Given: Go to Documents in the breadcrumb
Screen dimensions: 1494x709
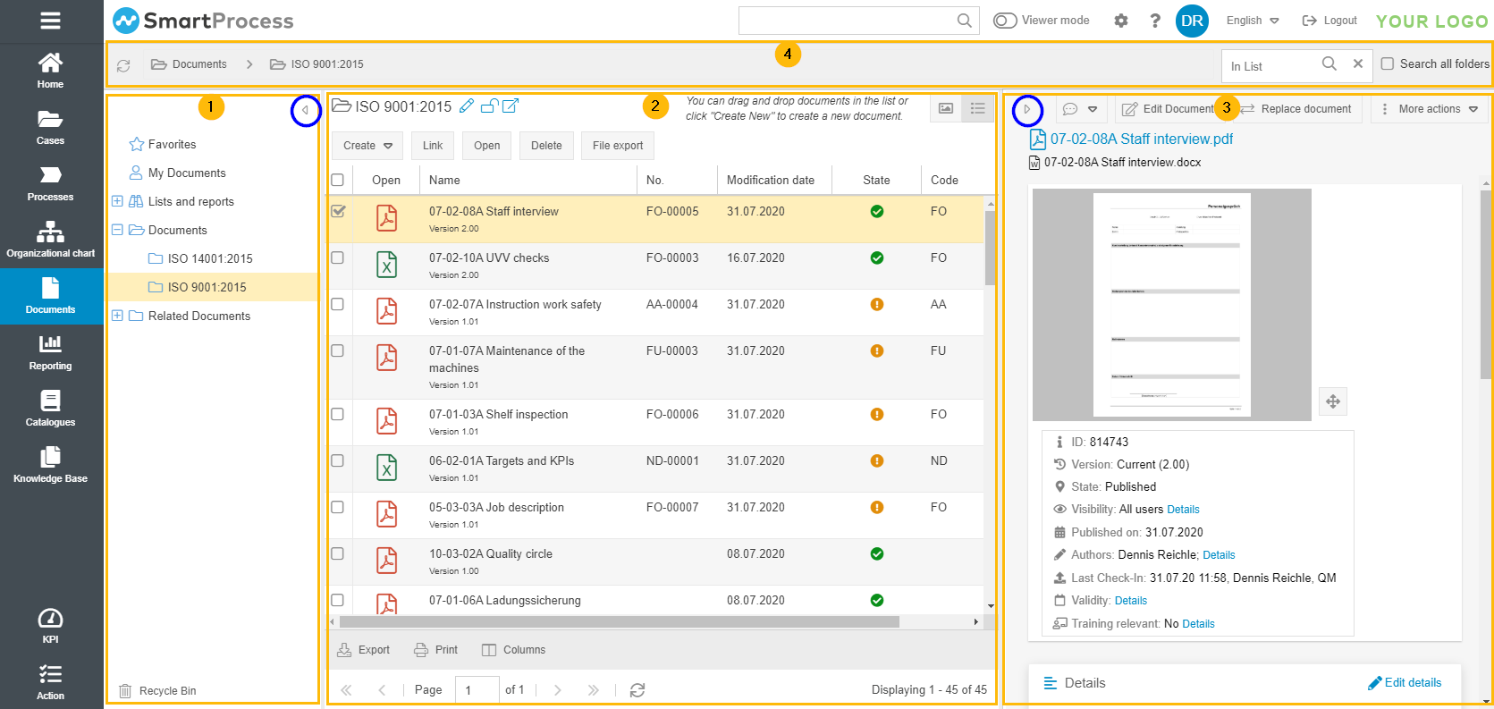Looking at the screenshot, I should click(x=198, y=64).
